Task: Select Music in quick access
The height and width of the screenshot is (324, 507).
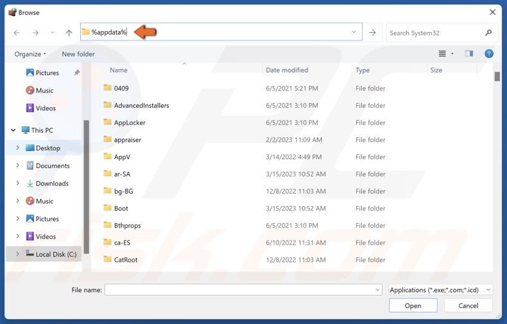Action: [x=39, y=90]
